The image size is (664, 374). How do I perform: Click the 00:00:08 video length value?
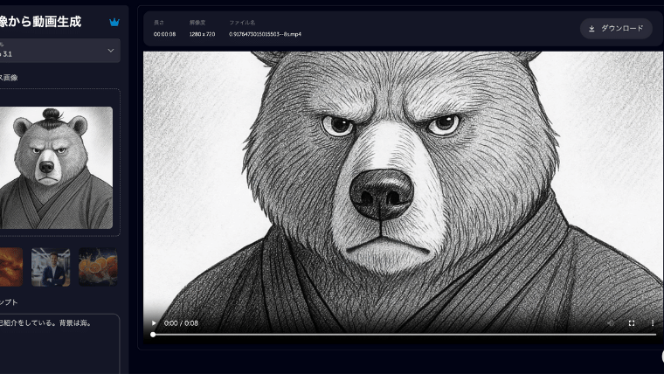164,34
